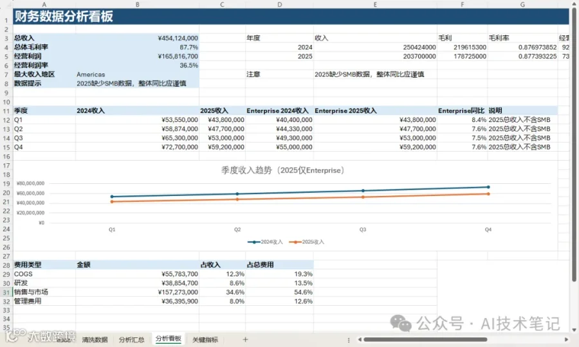Screen dimensions: 579x347
Task: Select the 250424000 revenue cell
Action: pyautogui.click(x=375, y=47)
